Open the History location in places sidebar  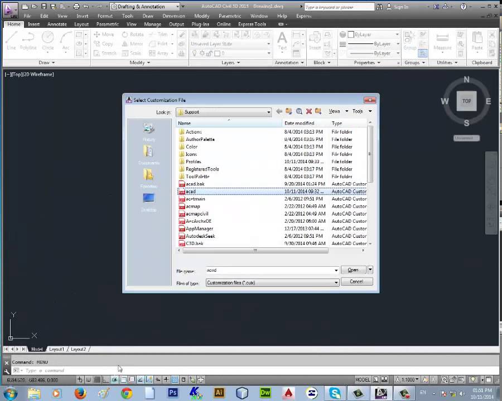click(148, 132)
